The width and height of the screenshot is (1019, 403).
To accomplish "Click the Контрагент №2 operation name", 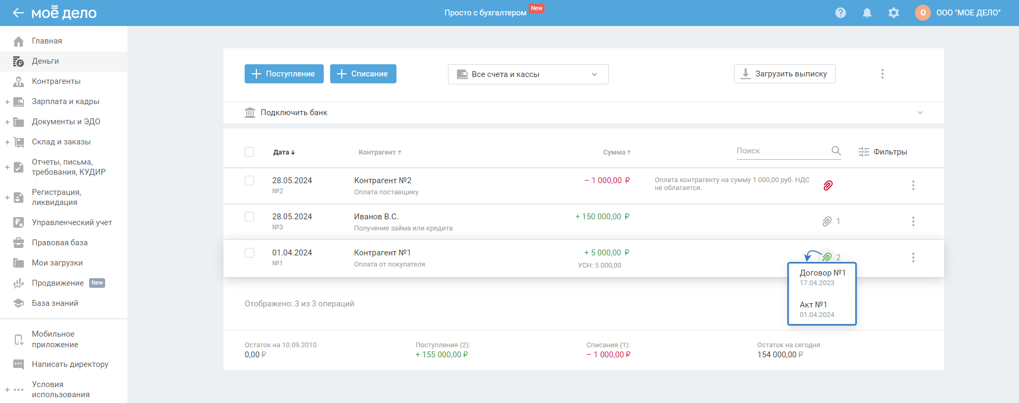I will click(x=383, y=181).
